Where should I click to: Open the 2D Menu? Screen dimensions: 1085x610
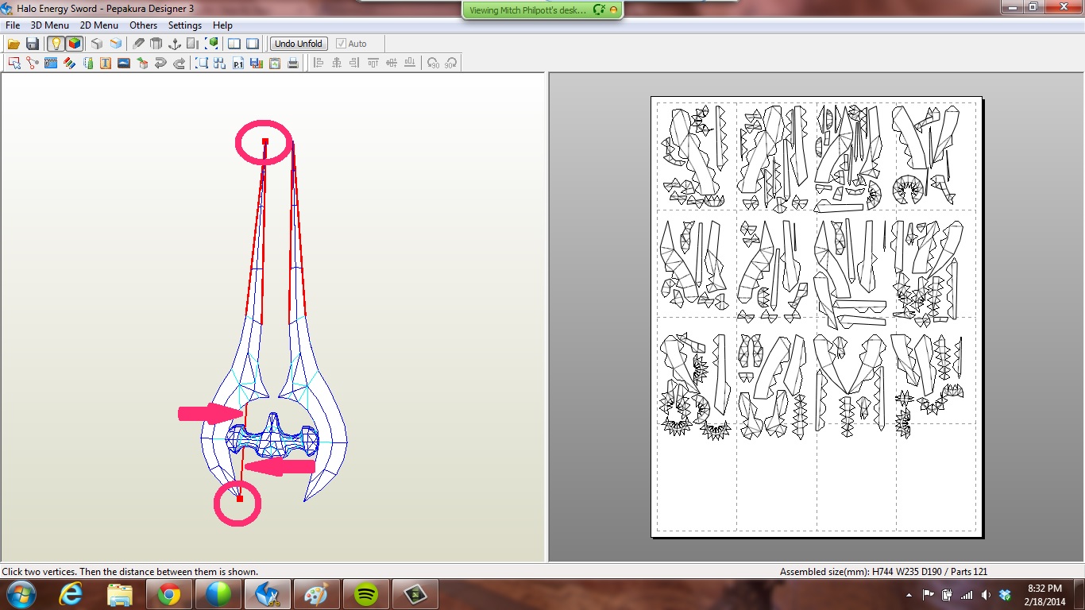pos(99,25)
